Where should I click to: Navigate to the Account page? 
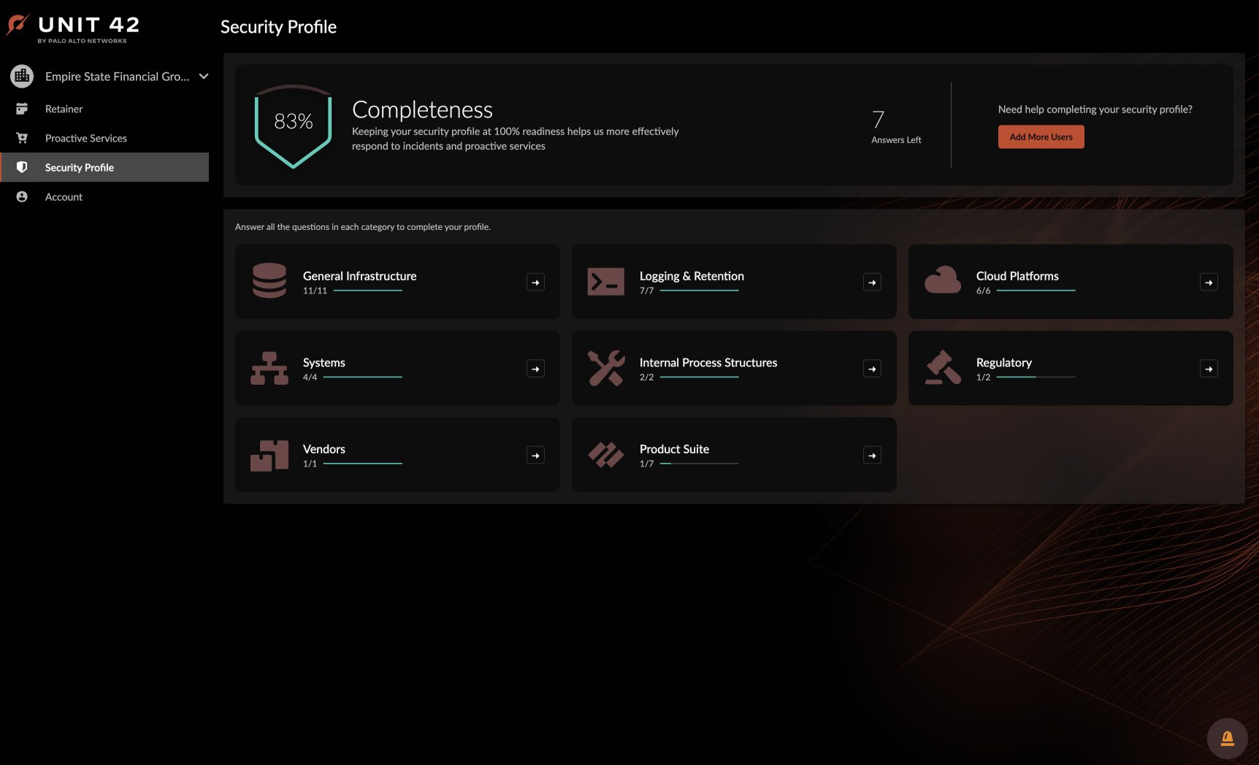64,197
